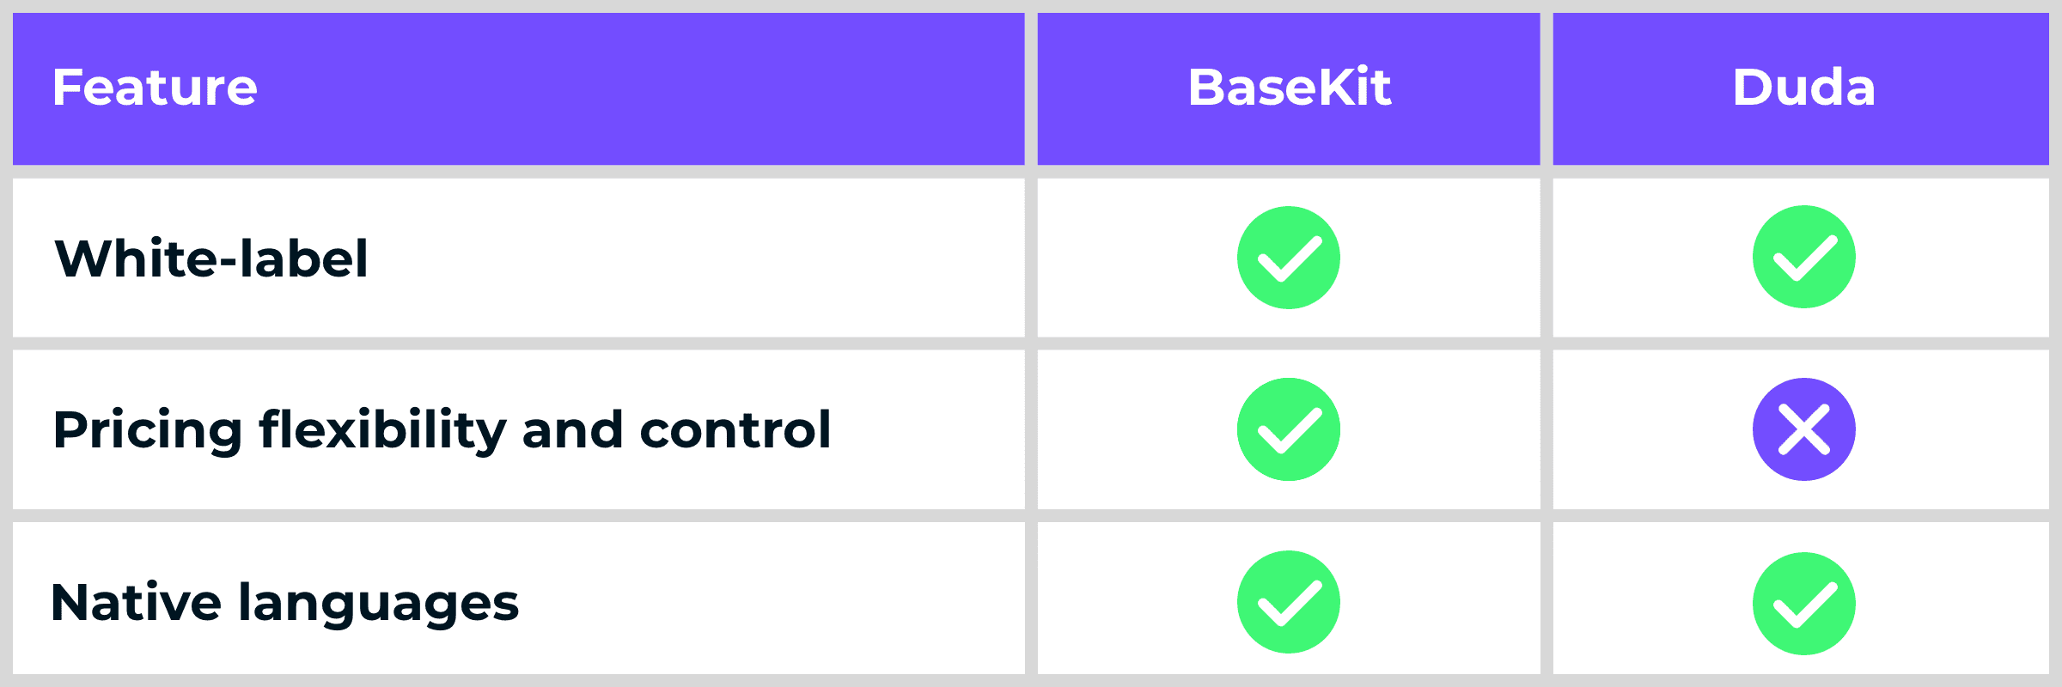The image size is (2062, 687).
Task: Click empty purple area right of Feature heading
Action: 644,88
